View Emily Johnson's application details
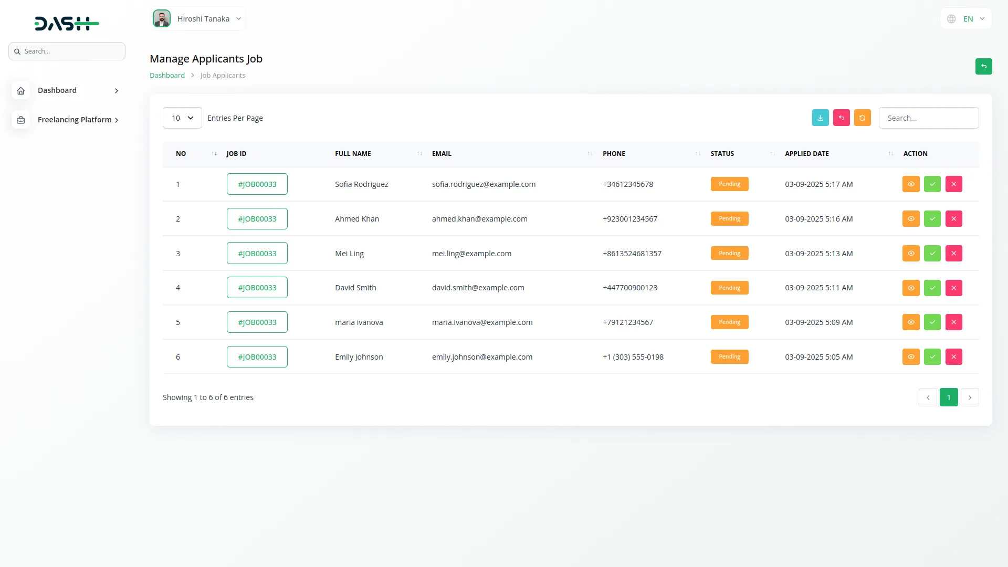 tap(911, 356)
